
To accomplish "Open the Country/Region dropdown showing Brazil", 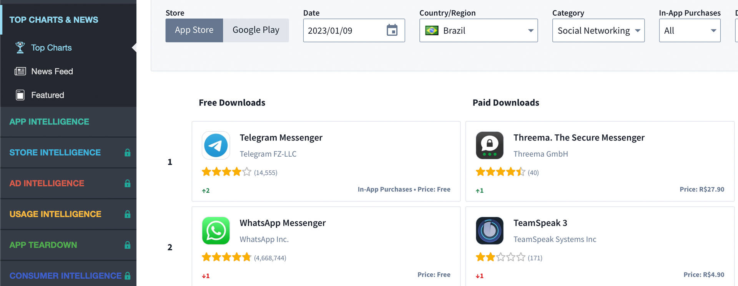I will 479,30.
